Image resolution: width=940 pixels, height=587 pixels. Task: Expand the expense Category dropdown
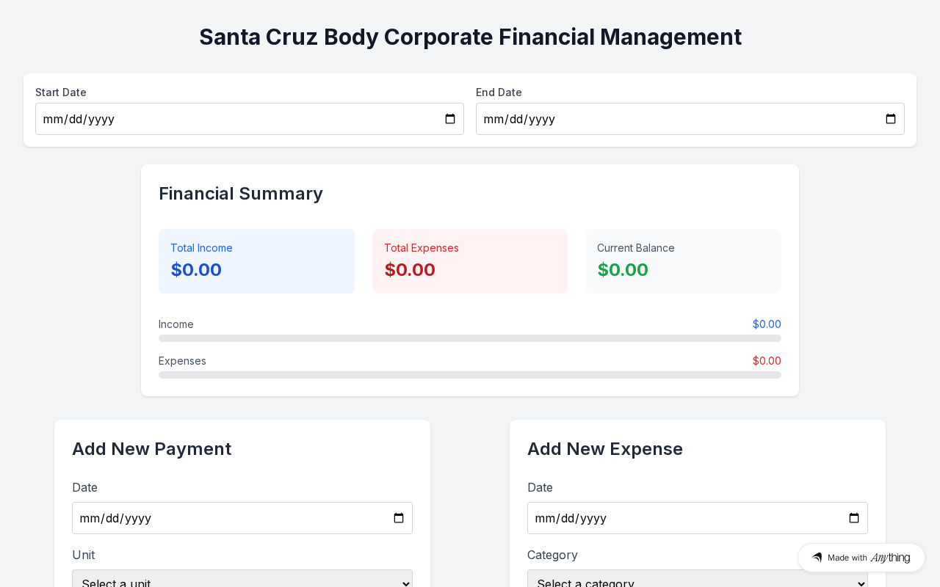[698, 580]
